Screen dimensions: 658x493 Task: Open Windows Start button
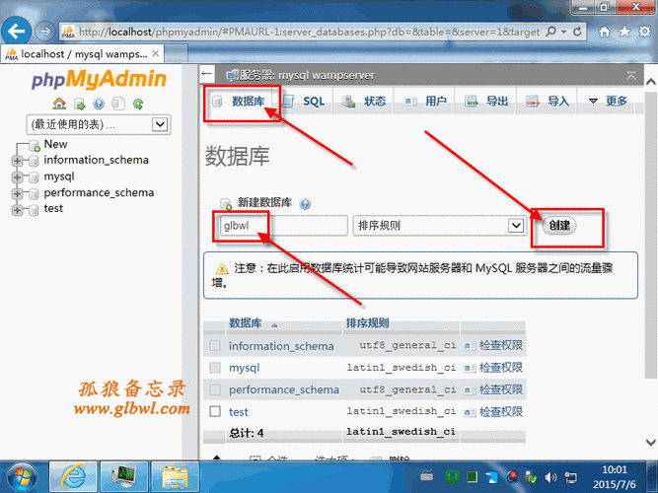point(22,477)
